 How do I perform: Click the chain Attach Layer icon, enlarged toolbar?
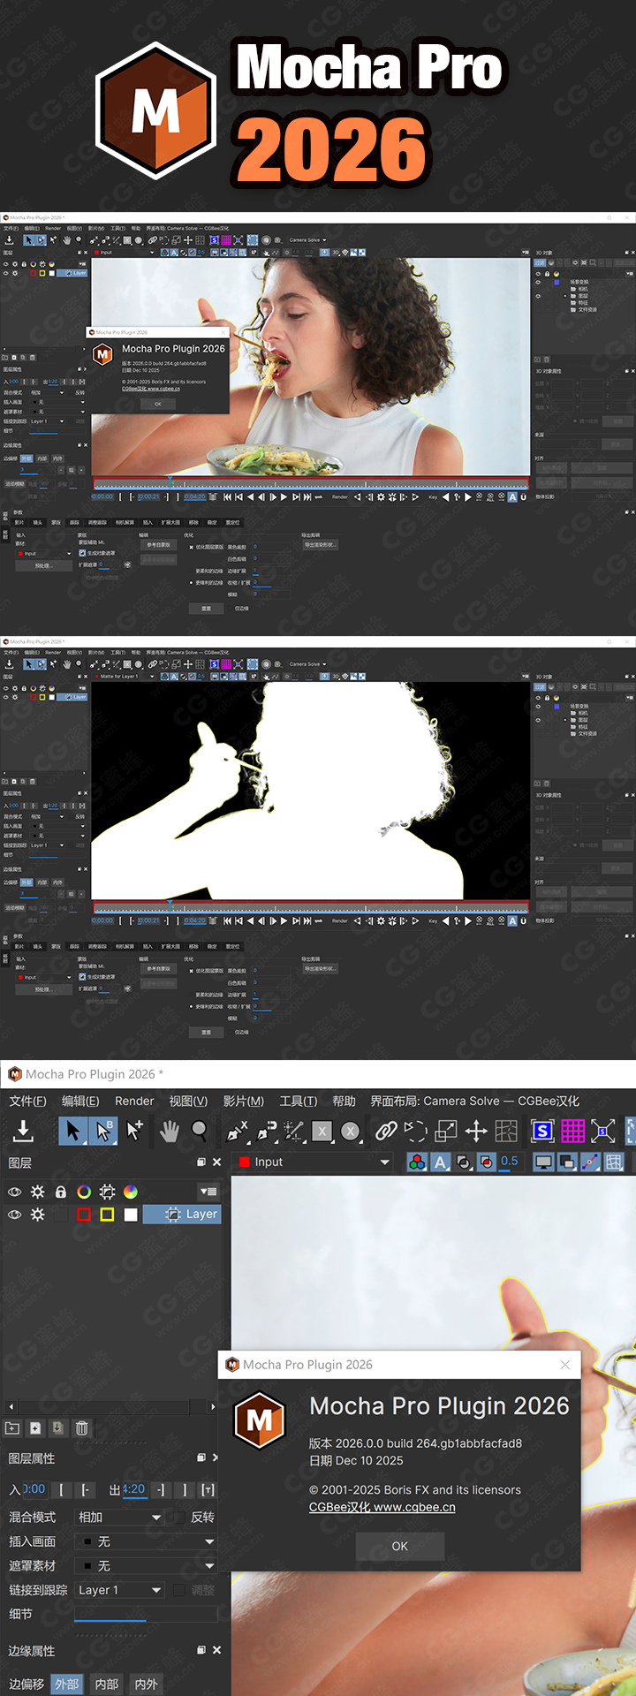(386, 1131)
